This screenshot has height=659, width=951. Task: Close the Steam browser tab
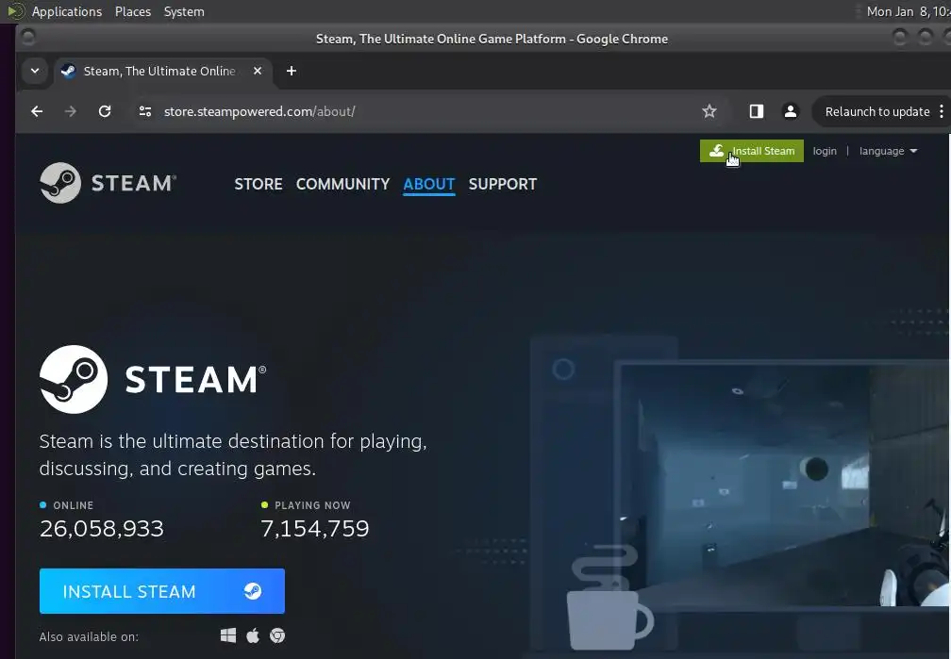click(x=258, y=71)
